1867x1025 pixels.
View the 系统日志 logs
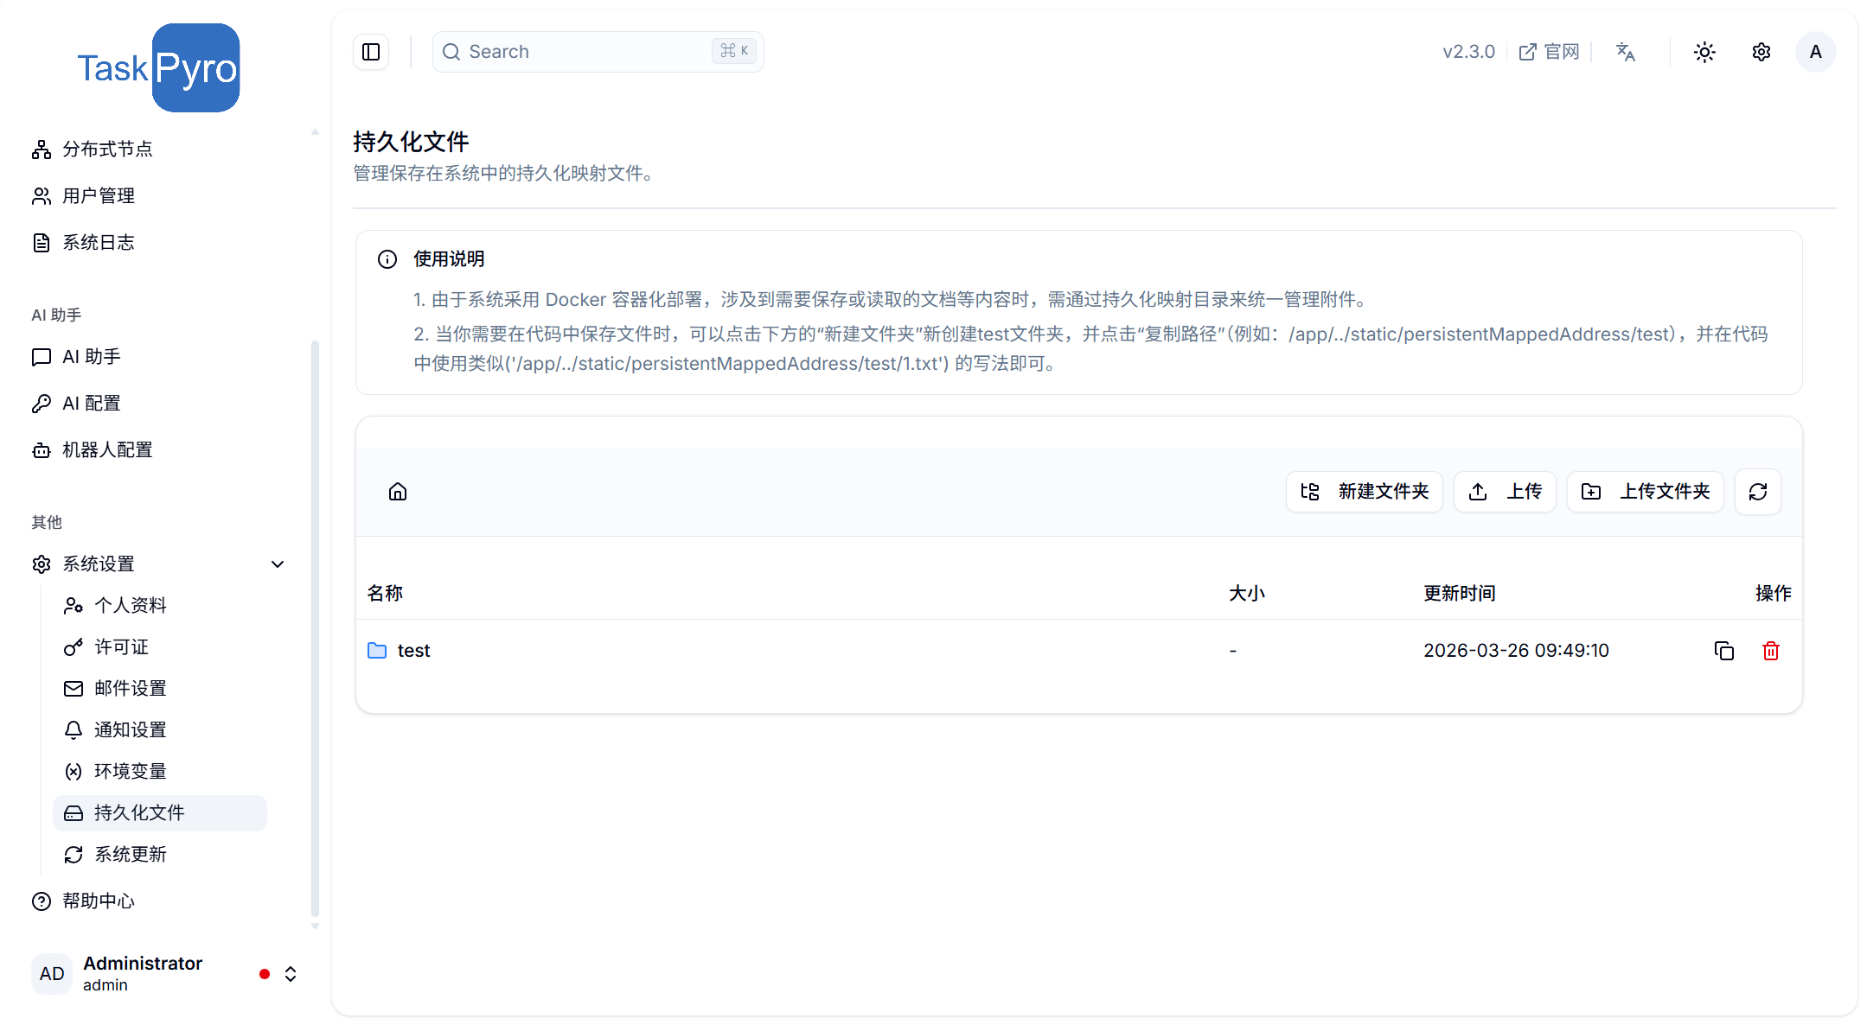pos(97,242)
